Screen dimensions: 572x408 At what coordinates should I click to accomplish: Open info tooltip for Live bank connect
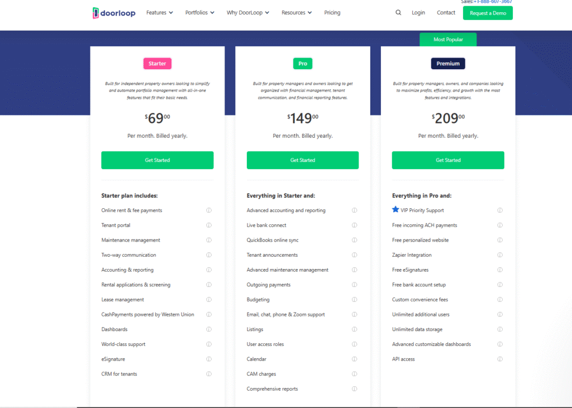[354, 225]
